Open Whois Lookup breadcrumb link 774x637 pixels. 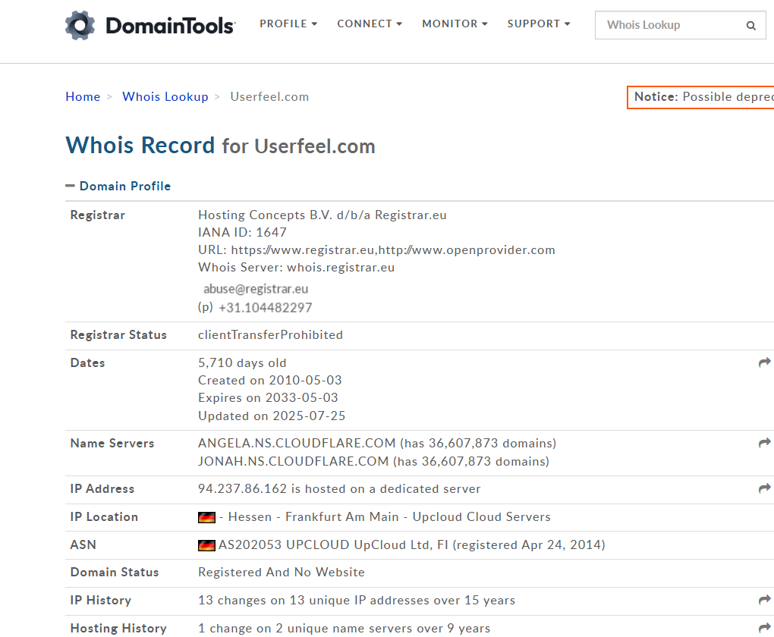(x=165, y=97)
